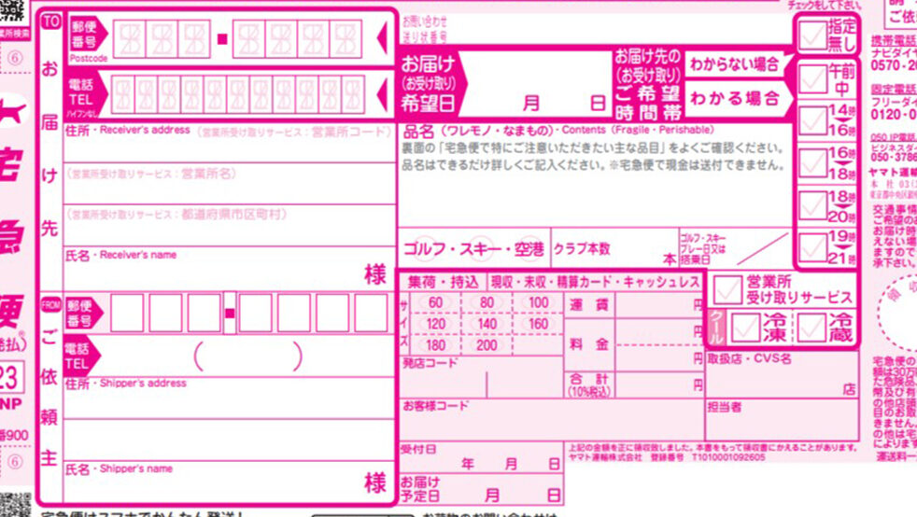Check the 冷蔵 cool option box
Image resolution: width=917 pixels, height=517 pixels.
pyautogui.click(x=811, y=328)
